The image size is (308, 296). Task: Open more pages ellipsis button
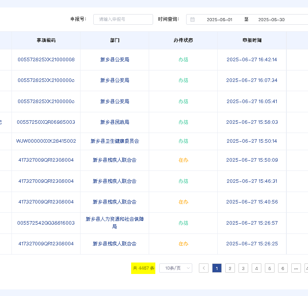(296, 268)
